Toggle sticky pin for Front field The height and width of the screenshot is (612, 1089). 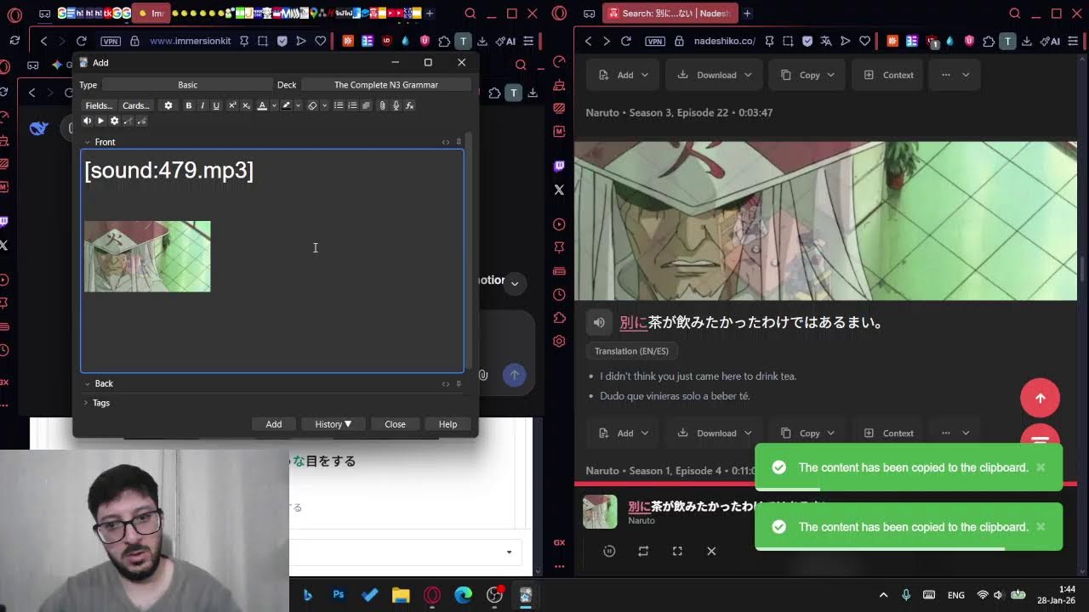459,142
